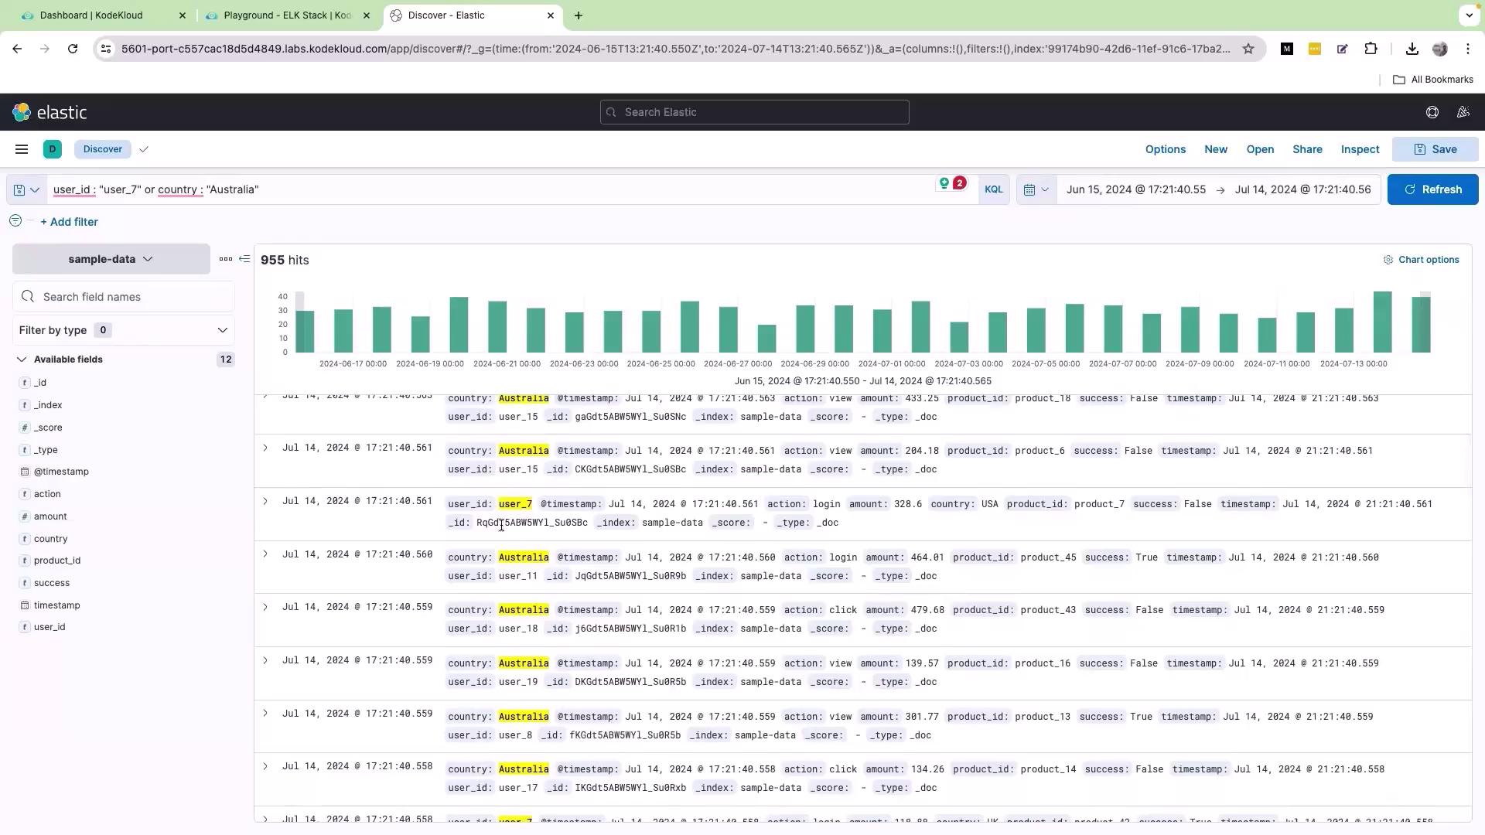Screen dimensions: 1485x835
Task: Click the Elastic logo home icon
Action: pyautogui.click(x=22, y=113)
